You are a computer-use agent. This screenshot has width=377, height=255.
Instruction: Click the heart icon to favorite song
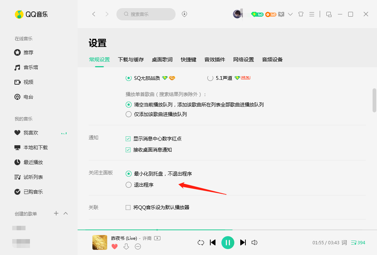click(115, 246)
